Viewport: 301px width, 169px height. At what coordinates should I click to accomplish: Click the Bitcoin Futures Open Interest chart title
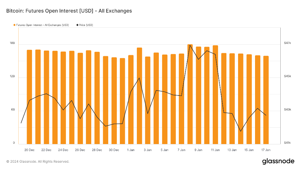[69, 11]
